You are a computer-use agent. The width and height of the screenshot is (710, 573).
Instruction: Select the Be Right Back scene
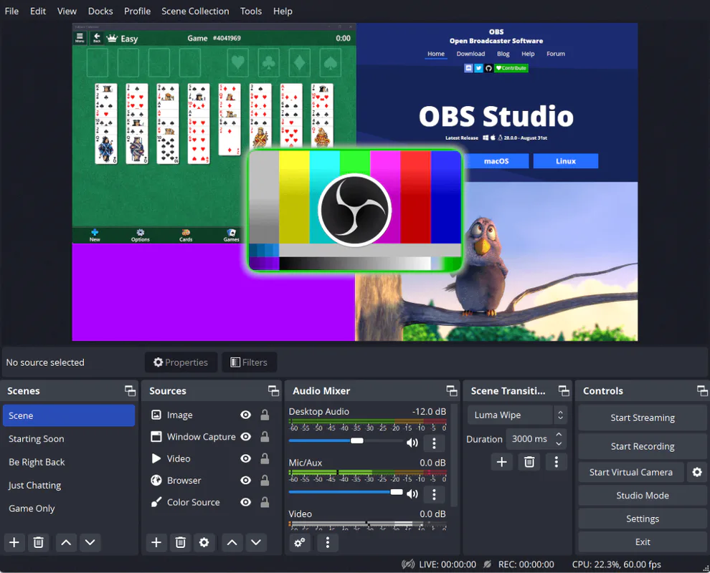pos(36,462)
